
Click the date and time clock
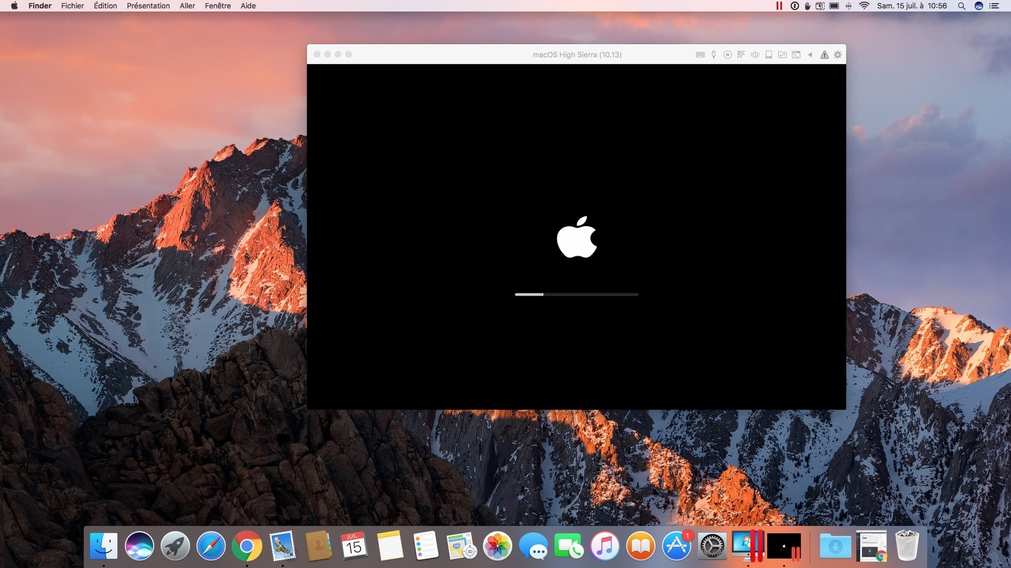tap(911, 6)
